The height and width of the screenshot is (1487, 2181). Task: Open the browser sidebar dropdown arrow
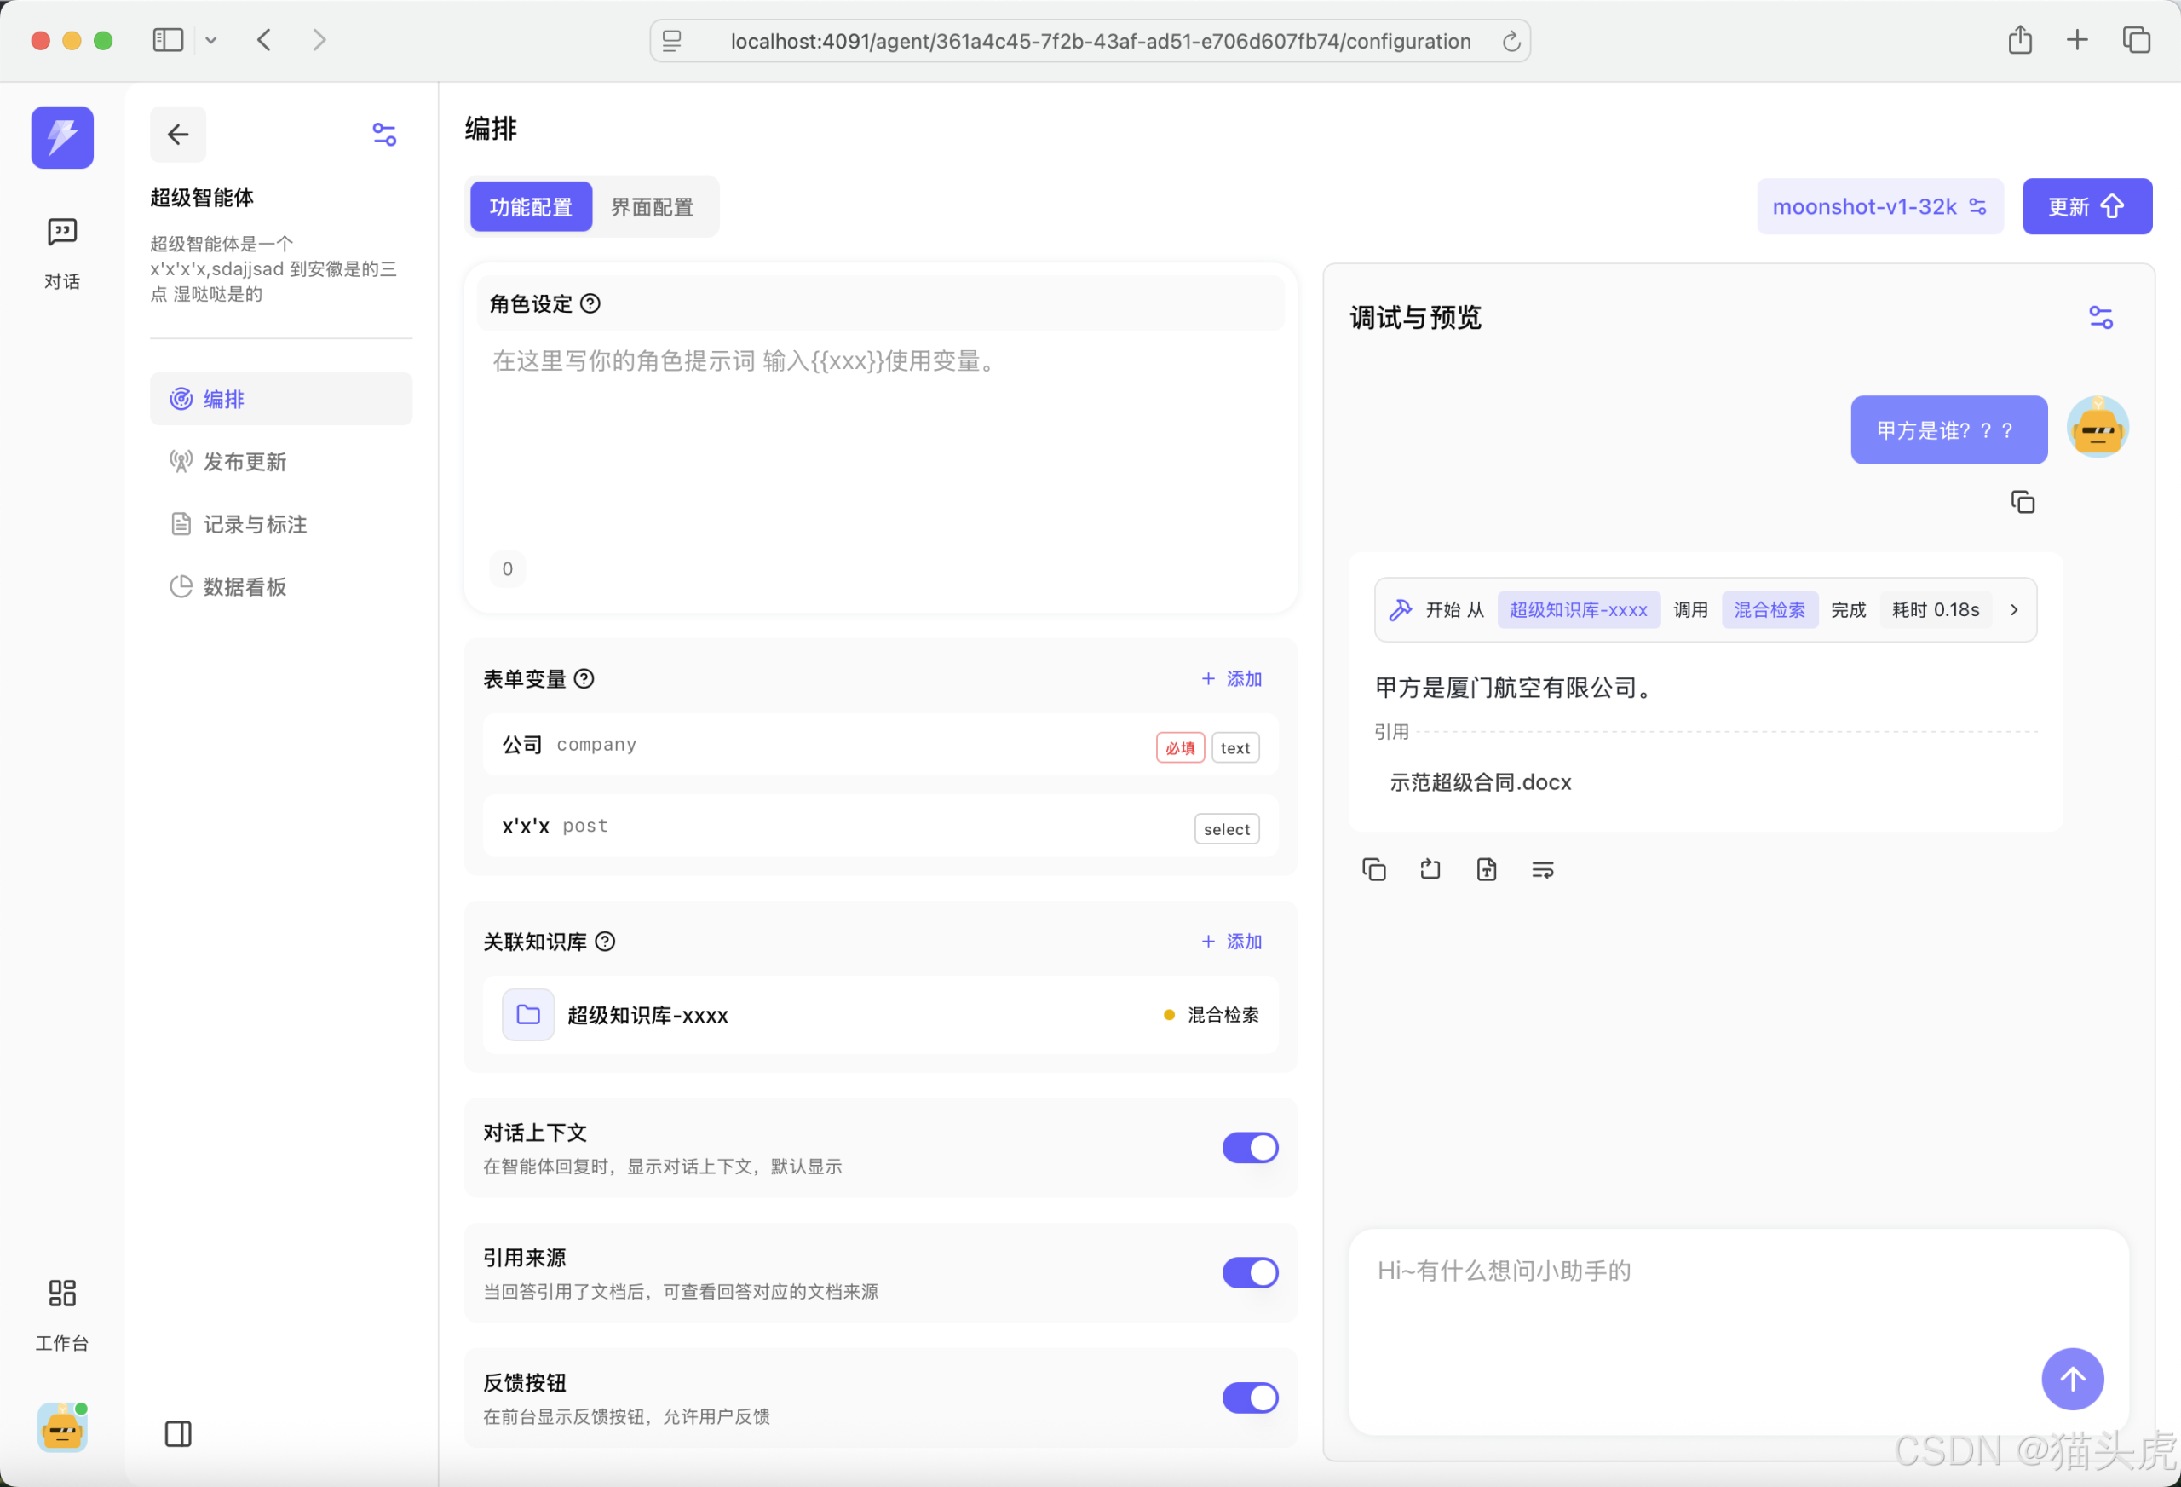pyautogui.click(x=211, y=39)
